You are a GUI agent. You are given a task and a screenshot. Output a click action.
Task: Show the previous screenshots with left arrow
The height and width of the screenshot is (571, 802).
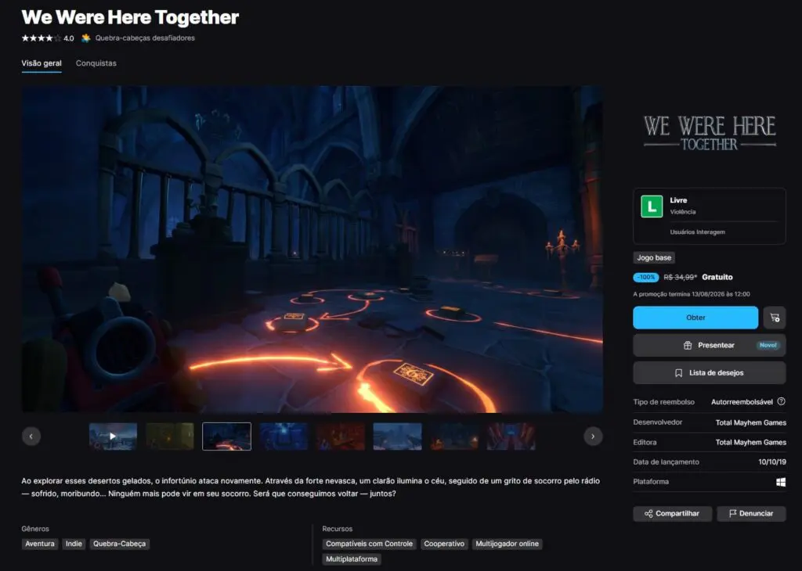pos(31,436)
